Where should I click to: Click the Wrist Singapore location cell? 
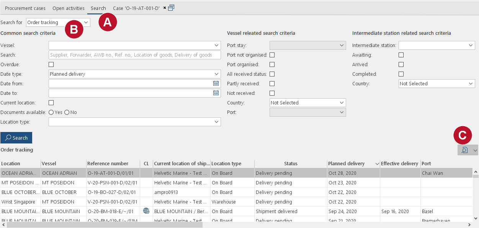20,202
